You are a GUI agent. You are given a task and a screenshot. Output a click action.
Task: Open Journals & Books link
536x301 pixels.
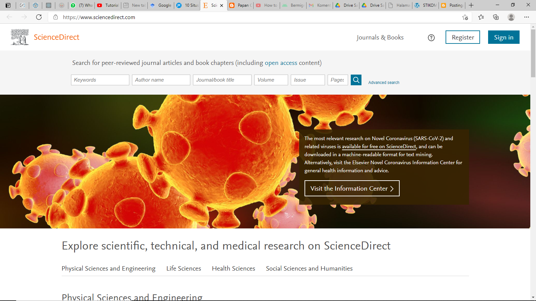[x=380, y=37]
